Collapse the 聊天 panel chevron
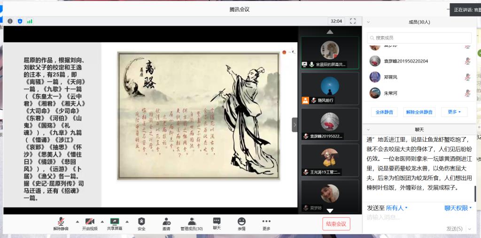Viewport: 481px width, 238px height. click(x=368, y=130)
